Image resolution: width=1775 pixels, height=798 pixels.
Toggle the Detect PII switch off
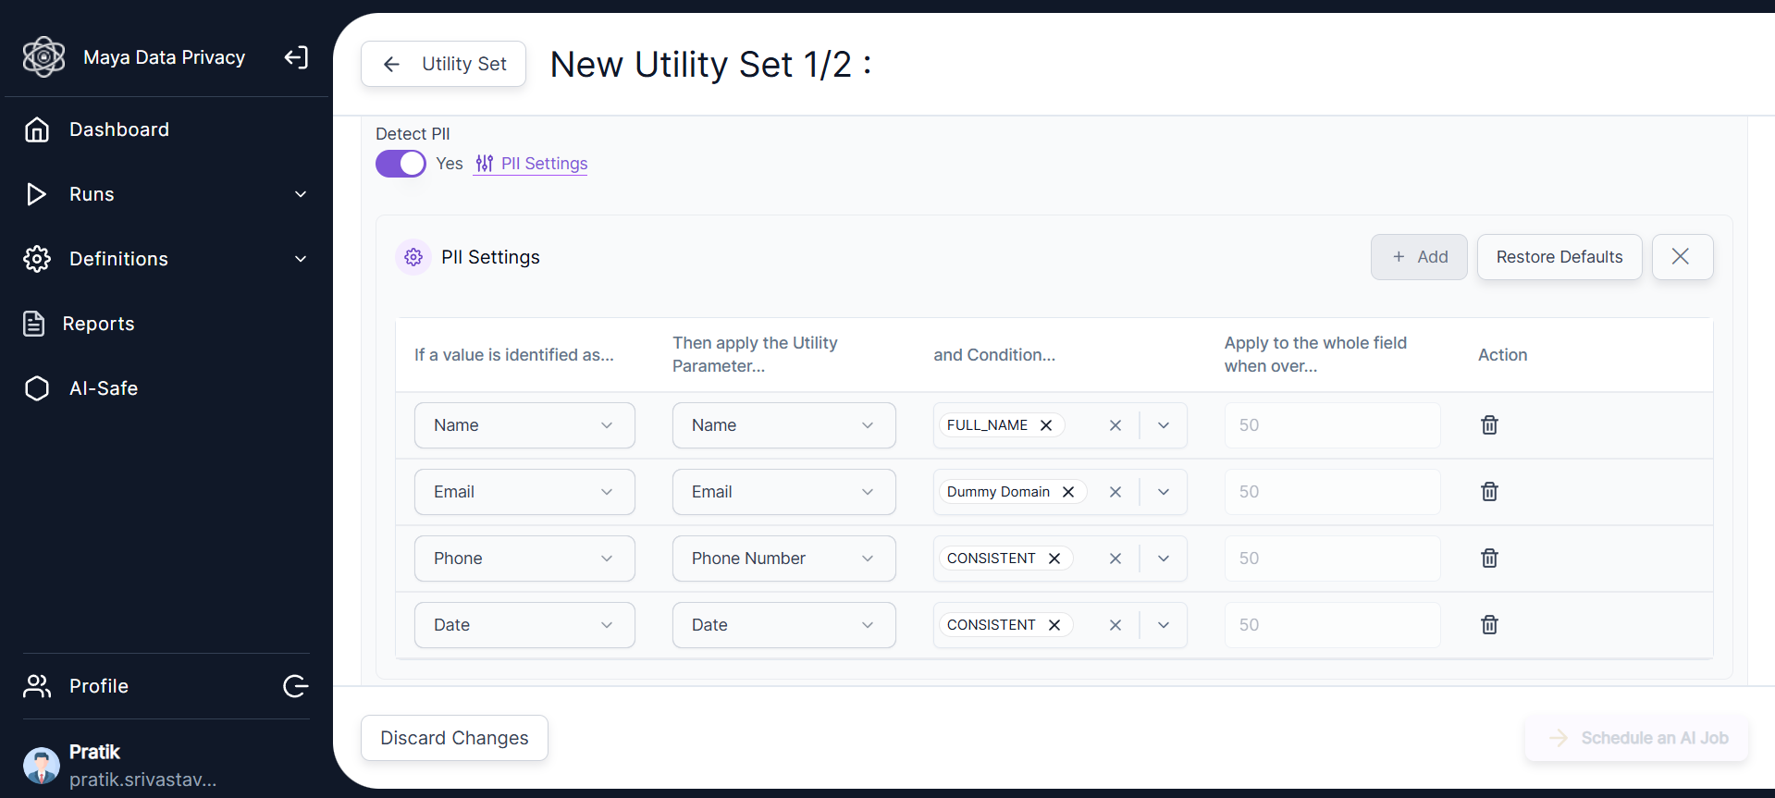coord(401,164)
